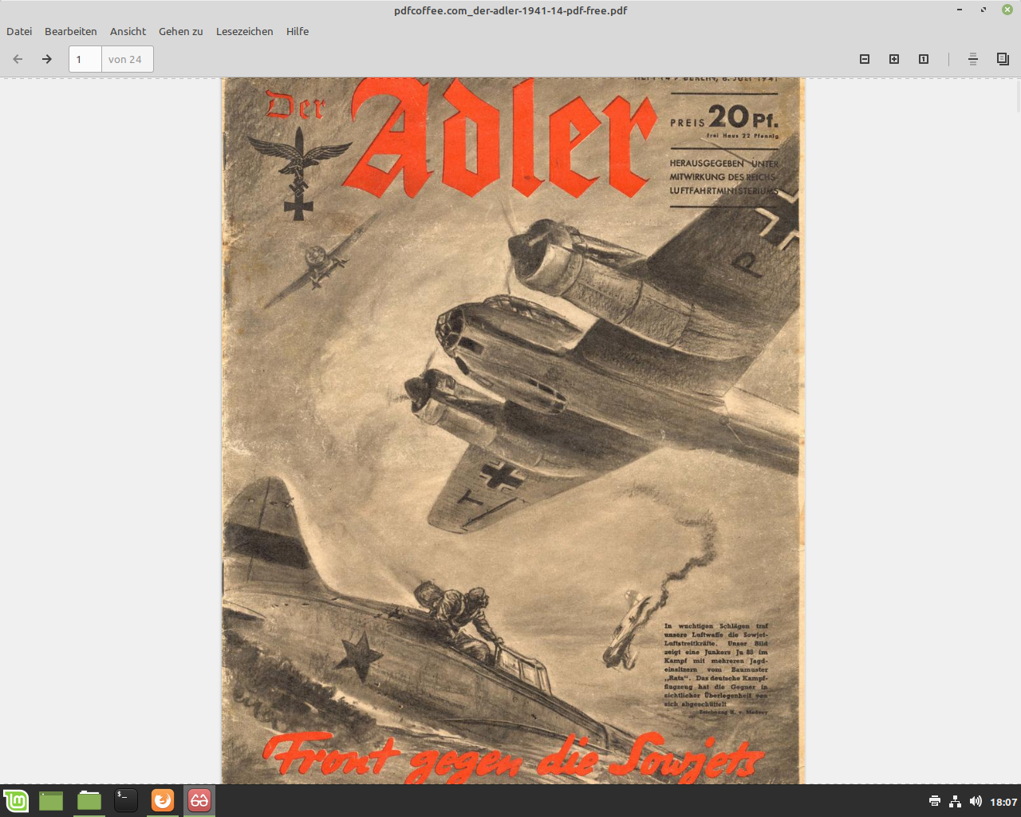Image resolution: width=1021 pixels, height=817 pixels.
Task: Click the zoom out icon
Action: [x=865, y=59]
